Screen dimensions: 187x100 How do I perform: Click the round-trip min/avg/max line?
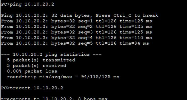tap(63, 77)
